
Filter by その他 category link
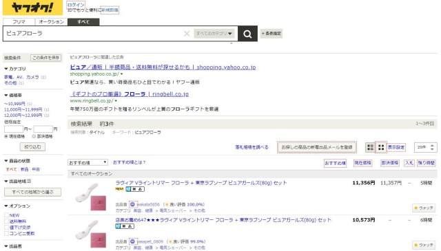pyautogui.click(x=10, y=83)
